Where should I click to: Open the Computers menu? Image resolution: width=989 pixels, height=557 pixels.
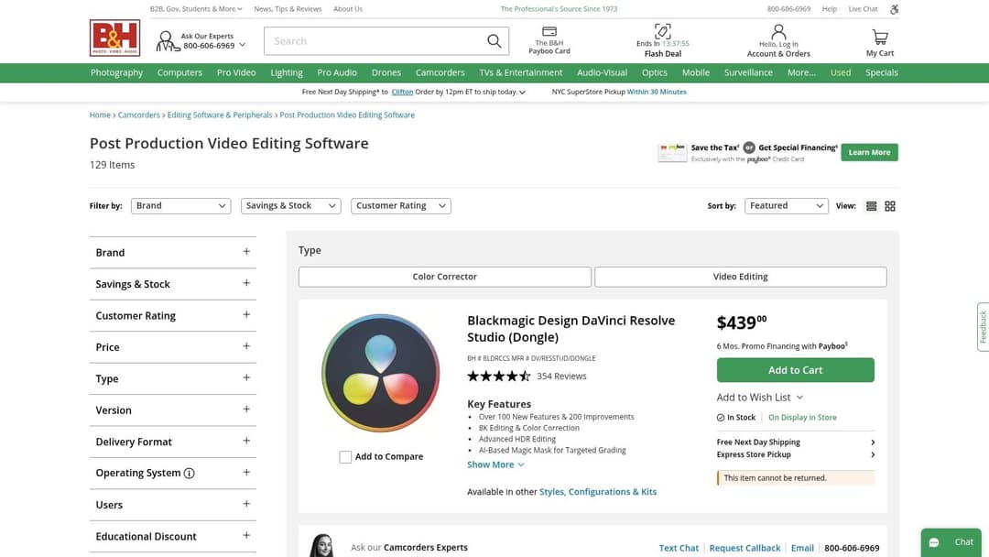click(179, 72)
